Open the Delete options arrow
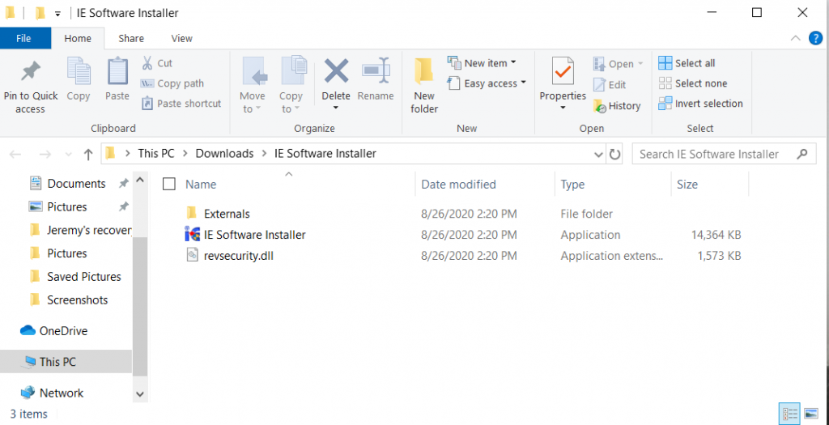This screenshot has height=425, width=829. [x=336, y=108]
